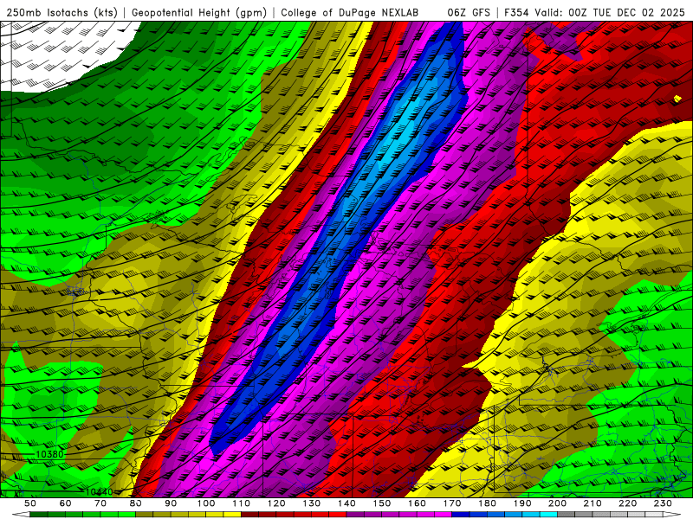The image size is (693, 519).
Task: Click the 120 value on the color scale
Action: [276, 503]
